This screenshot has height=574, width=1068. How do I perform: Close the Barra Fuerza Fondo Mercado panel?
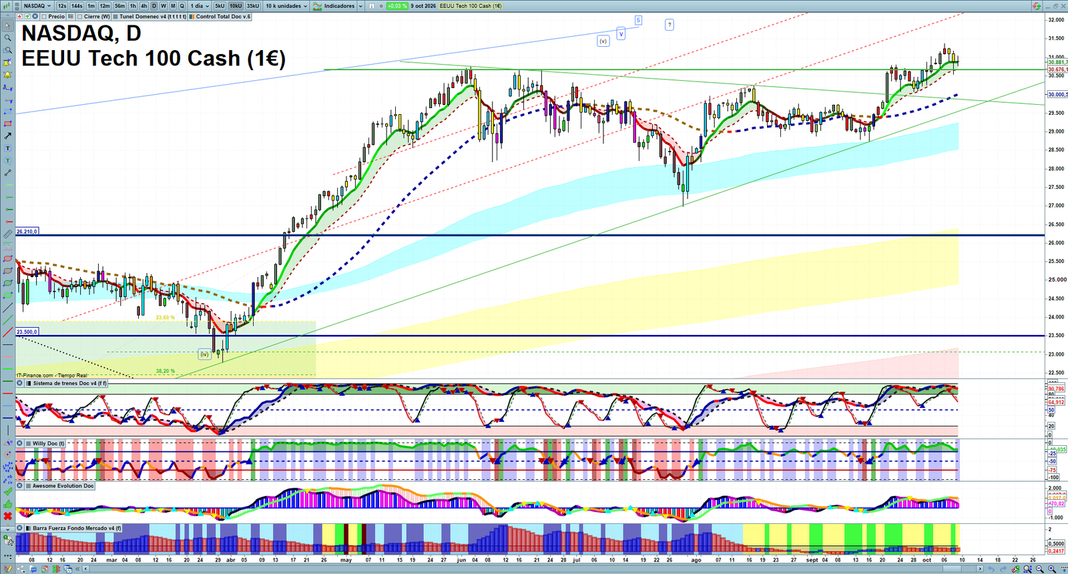(x=19, y=528)
